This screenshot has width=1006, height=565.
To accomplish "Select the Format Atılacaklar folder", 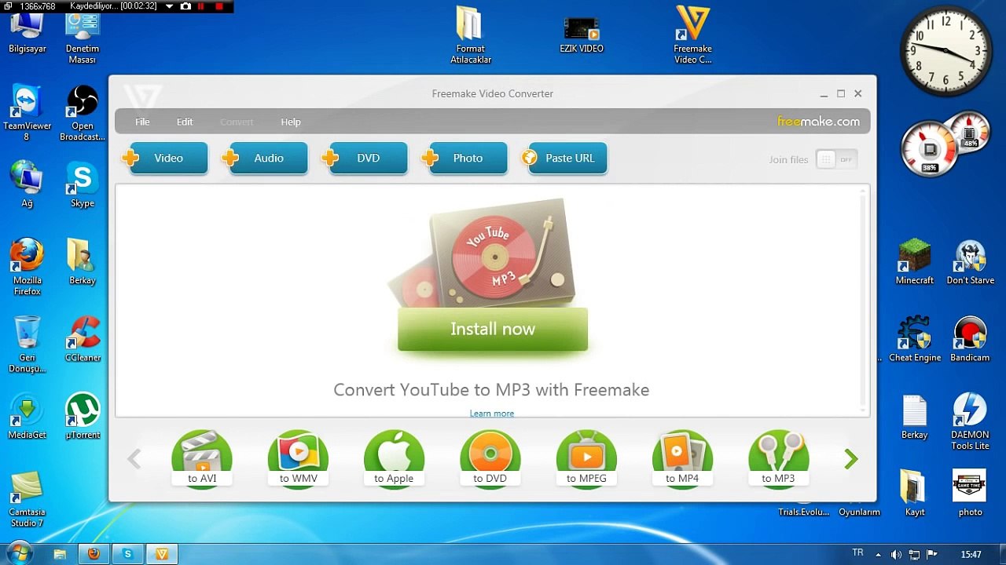I will pyautogui.click(x=470, y=36).
